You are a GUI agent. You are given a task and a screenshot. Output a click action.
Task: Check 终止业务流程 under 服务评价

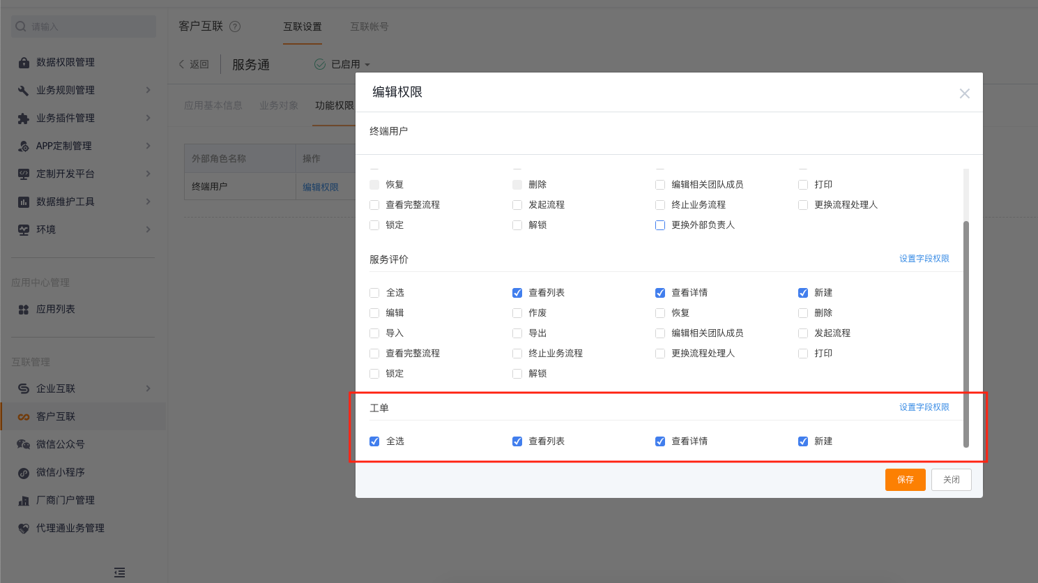click(x=517, y=354)
